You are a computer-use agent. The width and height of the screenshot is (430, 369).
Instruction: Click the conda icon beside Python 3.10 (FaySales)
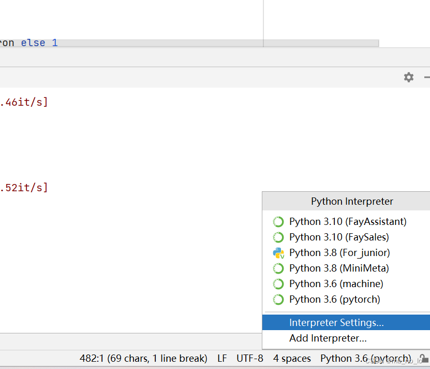click(x=278, y=237)
